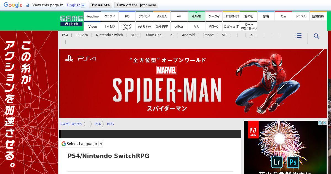The image size is (331, 174).
Task: Go to iPhone category
Action: (208, 35)
